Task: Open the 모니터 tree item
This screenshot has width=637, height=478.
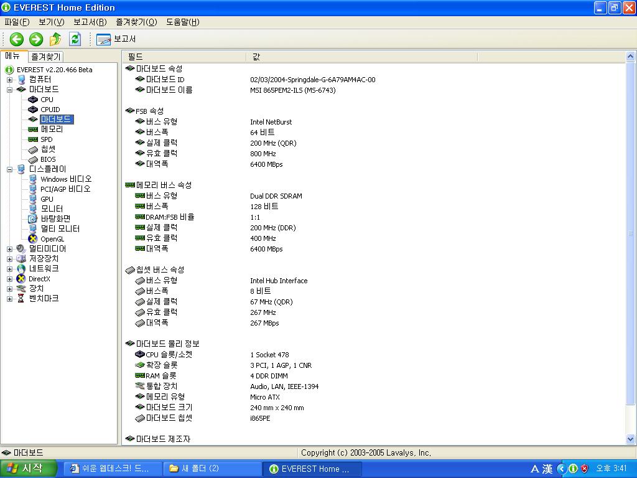Action: tap(52, 209)
